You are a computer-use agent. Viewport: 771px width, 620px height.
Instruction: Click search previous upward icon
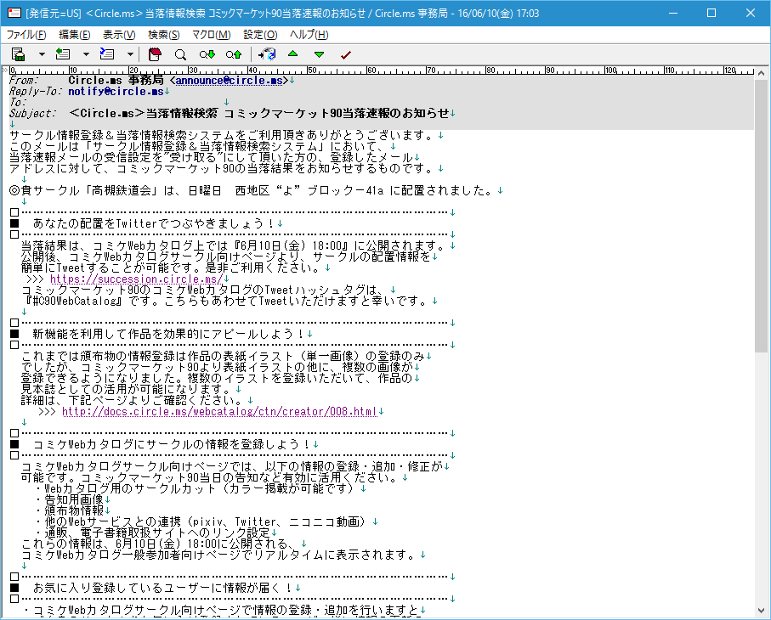pyautogui.click(x=234, y=54)
